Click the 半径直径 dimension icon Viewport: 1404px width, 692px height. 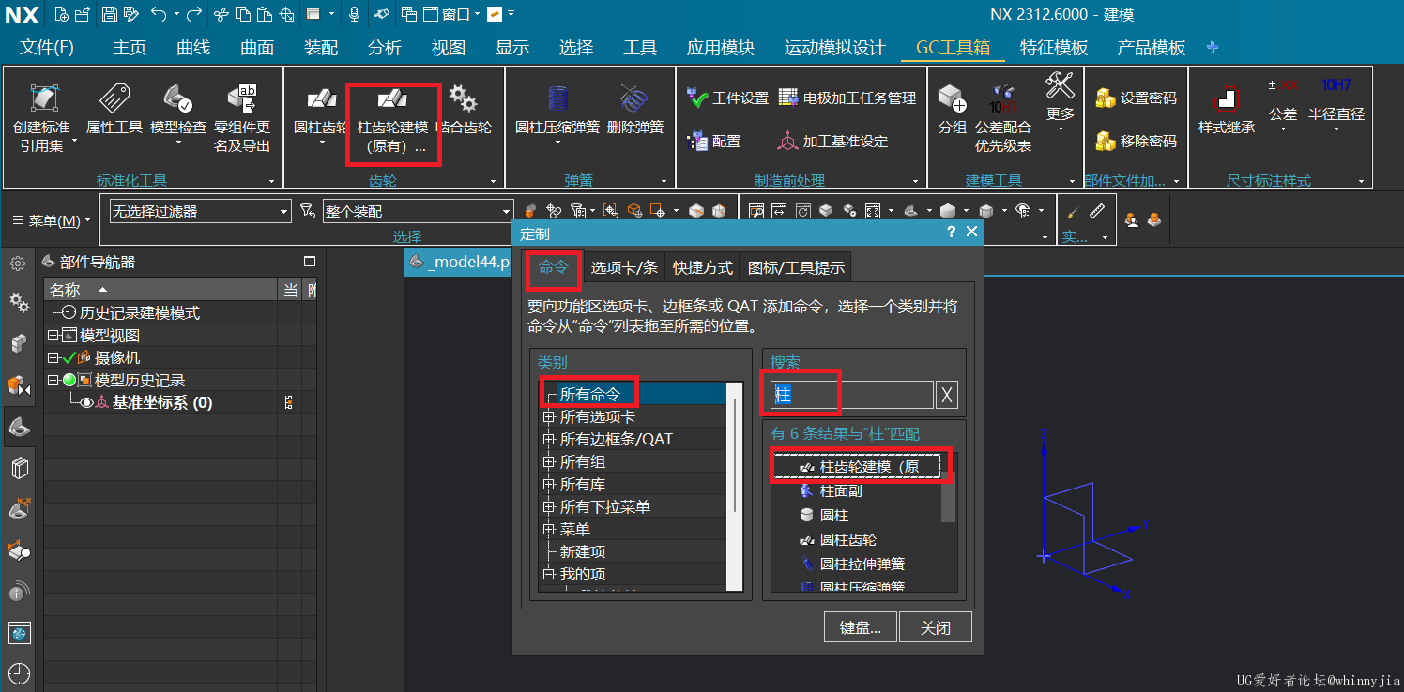pos(1336,85)
